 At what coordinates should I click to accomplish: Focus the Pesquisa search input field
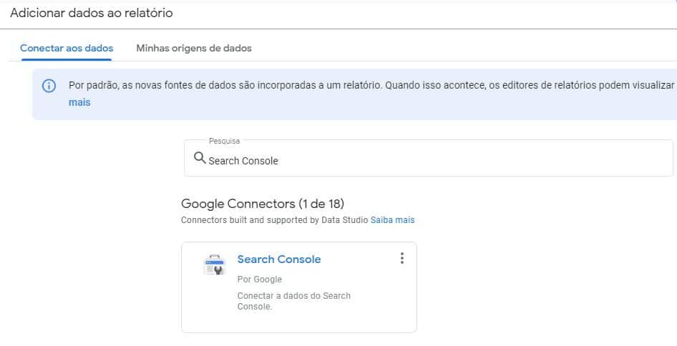[429, 161]
